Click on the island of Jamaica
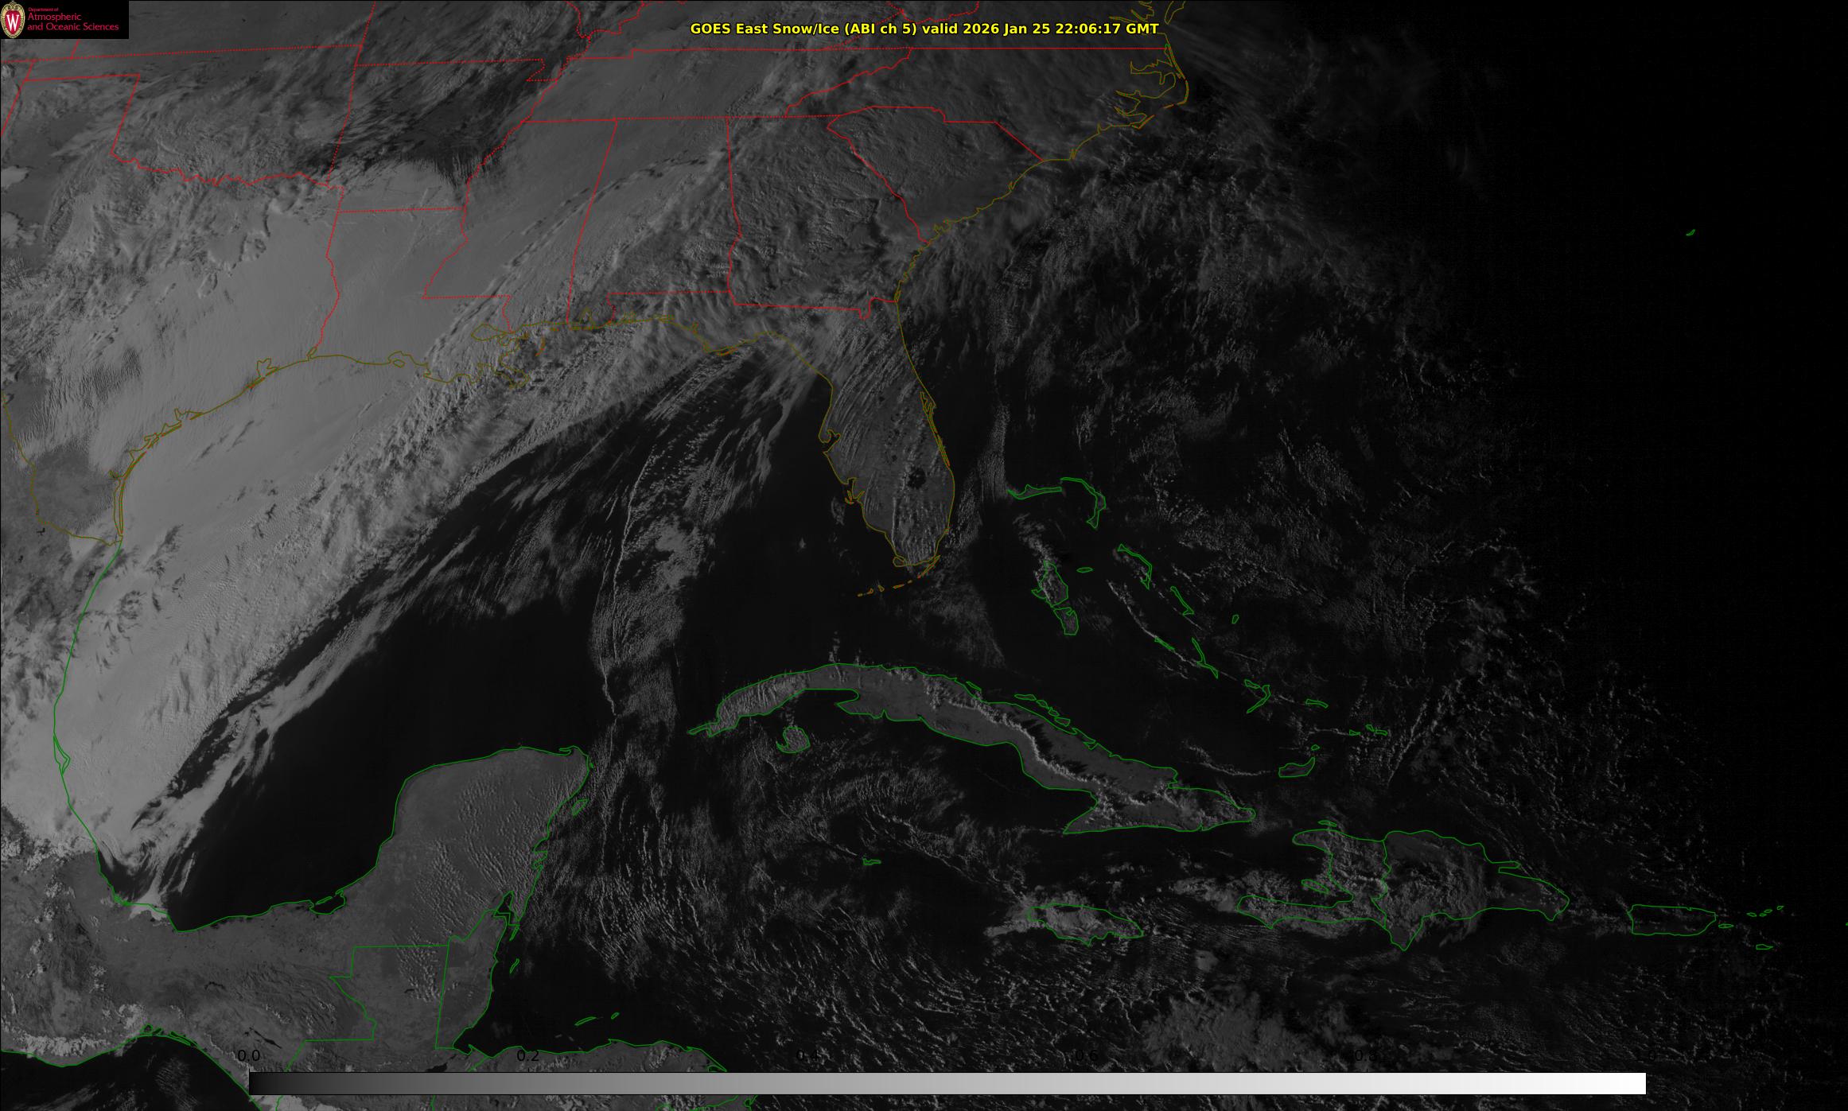 [x=1086, y=923]
